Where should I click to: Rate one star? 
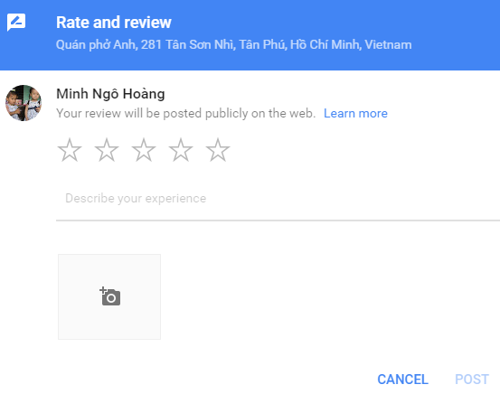[x=70, y=150]
